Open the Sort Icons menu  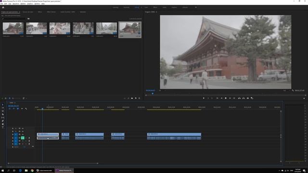click(24, 98)
